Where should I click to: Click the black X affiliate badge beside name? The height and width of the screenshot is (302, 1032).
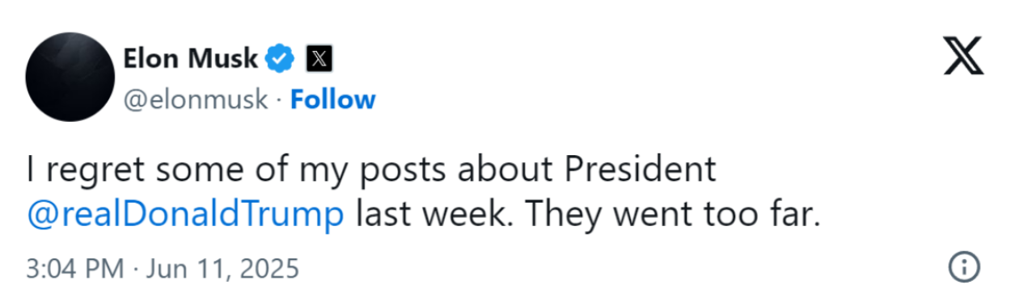pyautogui.click(x=319, y=58)
